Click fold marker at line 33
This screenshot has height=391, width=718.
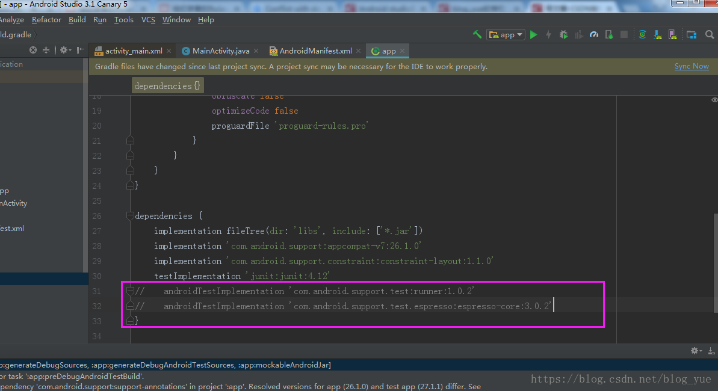[130, 321]
